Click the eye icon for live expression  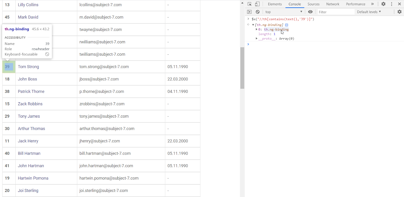[310, 12]
